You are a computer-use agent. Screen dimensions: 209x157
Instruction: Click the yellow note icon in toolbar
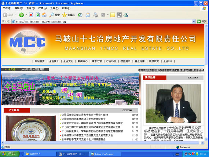[113, 15]
